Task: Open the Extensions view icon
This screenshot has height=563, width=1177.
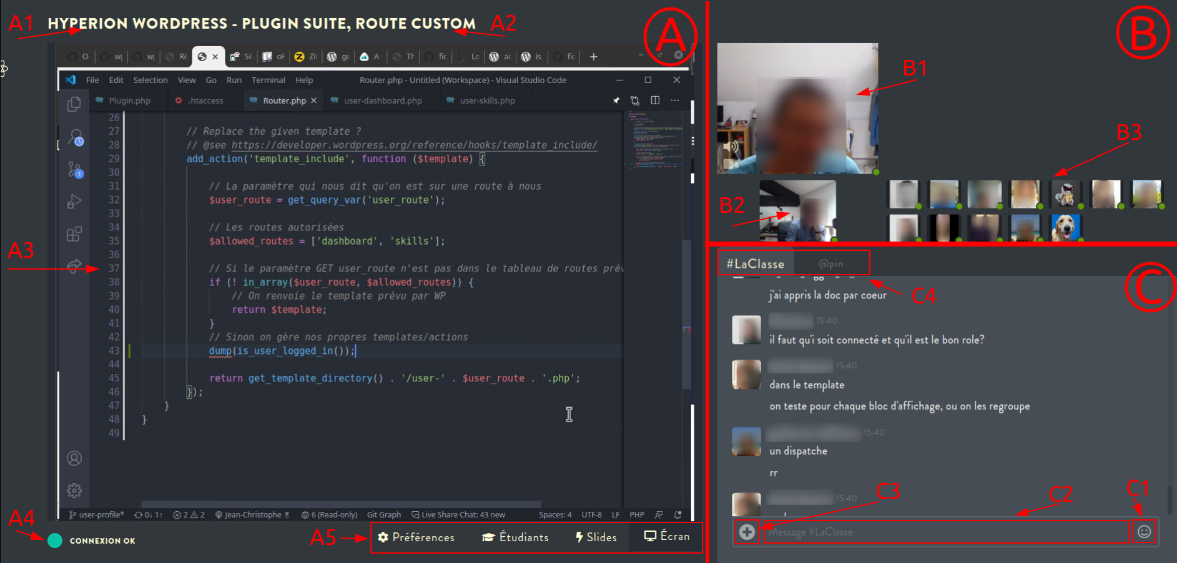Action: (x=74, y=234)
